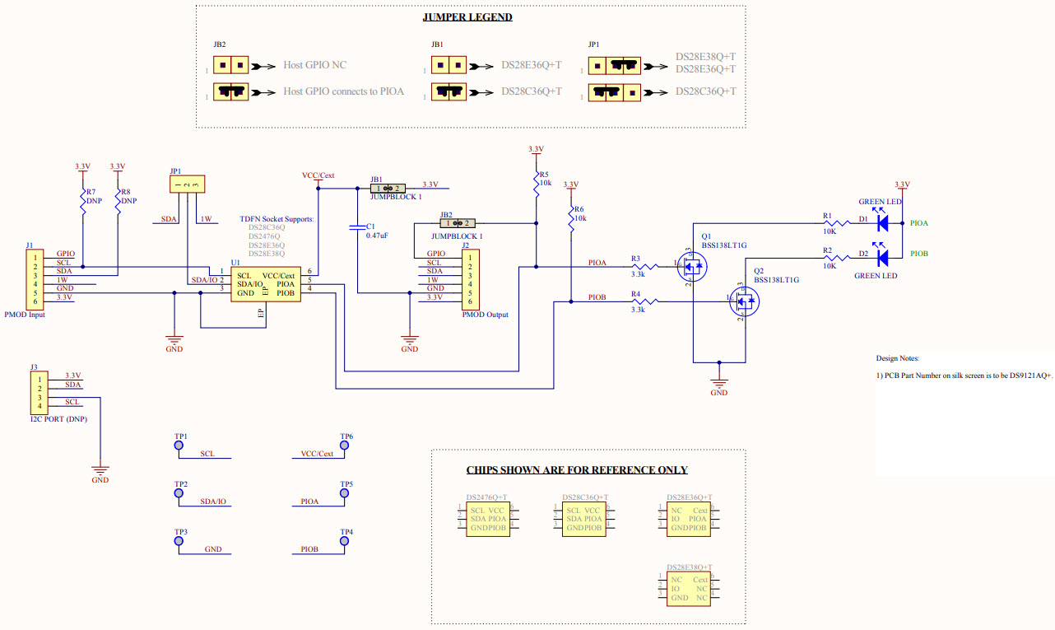The width and height of the screenshot is (1055, 630).
Task: Select the Q2 MOSFET symbol
Action: [745, 301]
